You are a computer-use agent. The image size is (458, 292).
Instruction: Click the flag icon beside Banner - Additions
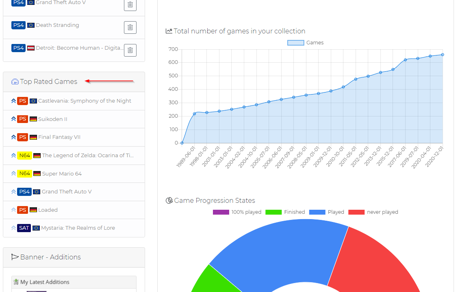click(x=15, y=257)
